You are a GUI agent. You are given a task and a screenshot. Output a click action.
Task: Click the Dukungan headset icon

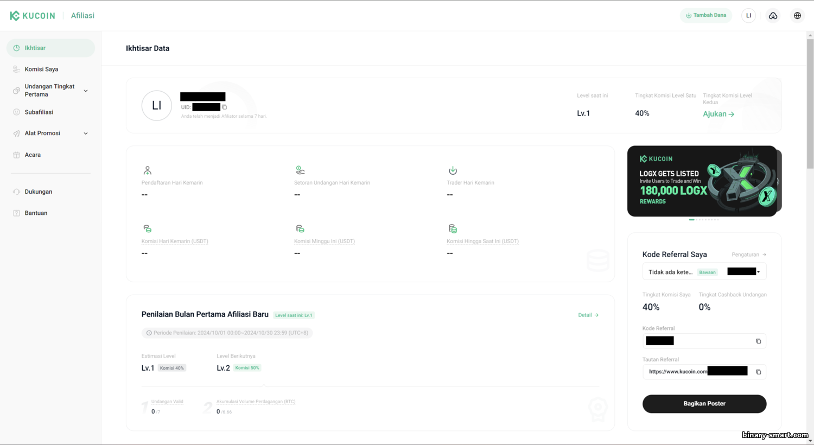(x=16, y=192)
